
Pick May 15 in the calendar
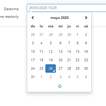[x=77, y=52]
